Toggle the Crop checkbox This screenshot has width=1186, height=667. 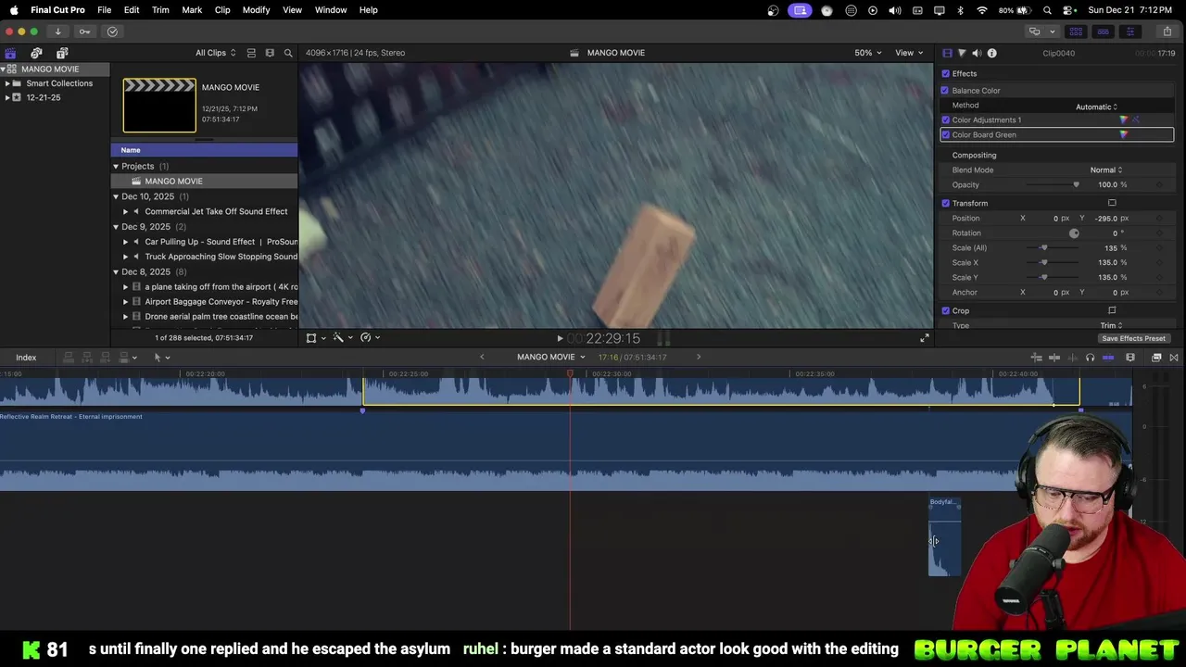(945, 310)
